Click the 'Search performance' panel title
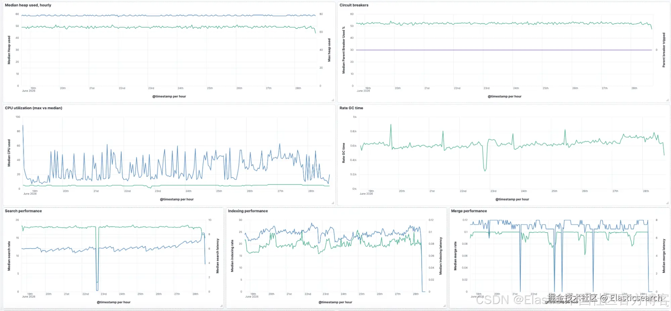671x311 pixels. click(x=23, y=211)
